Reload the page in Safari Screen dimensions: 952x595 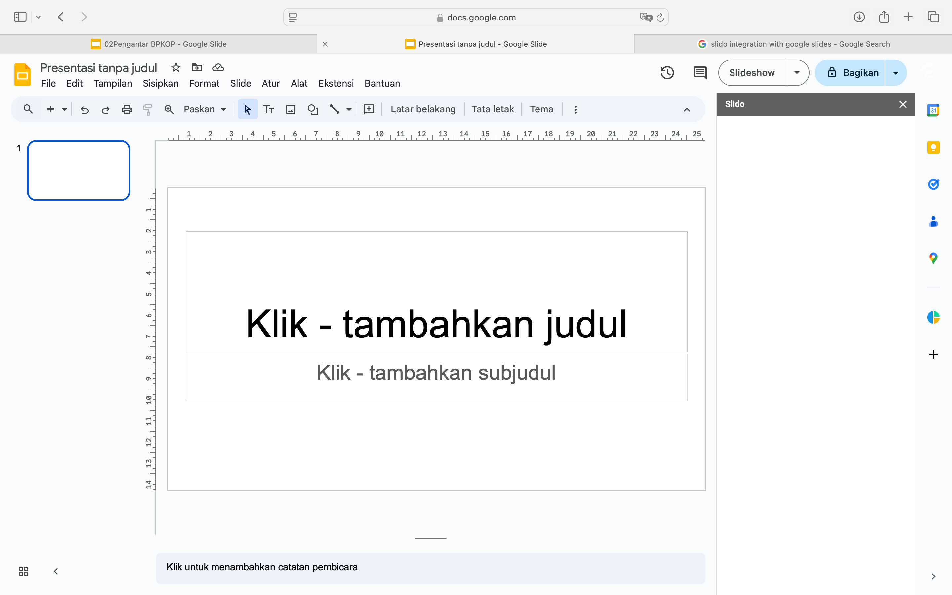pos(660,17)
